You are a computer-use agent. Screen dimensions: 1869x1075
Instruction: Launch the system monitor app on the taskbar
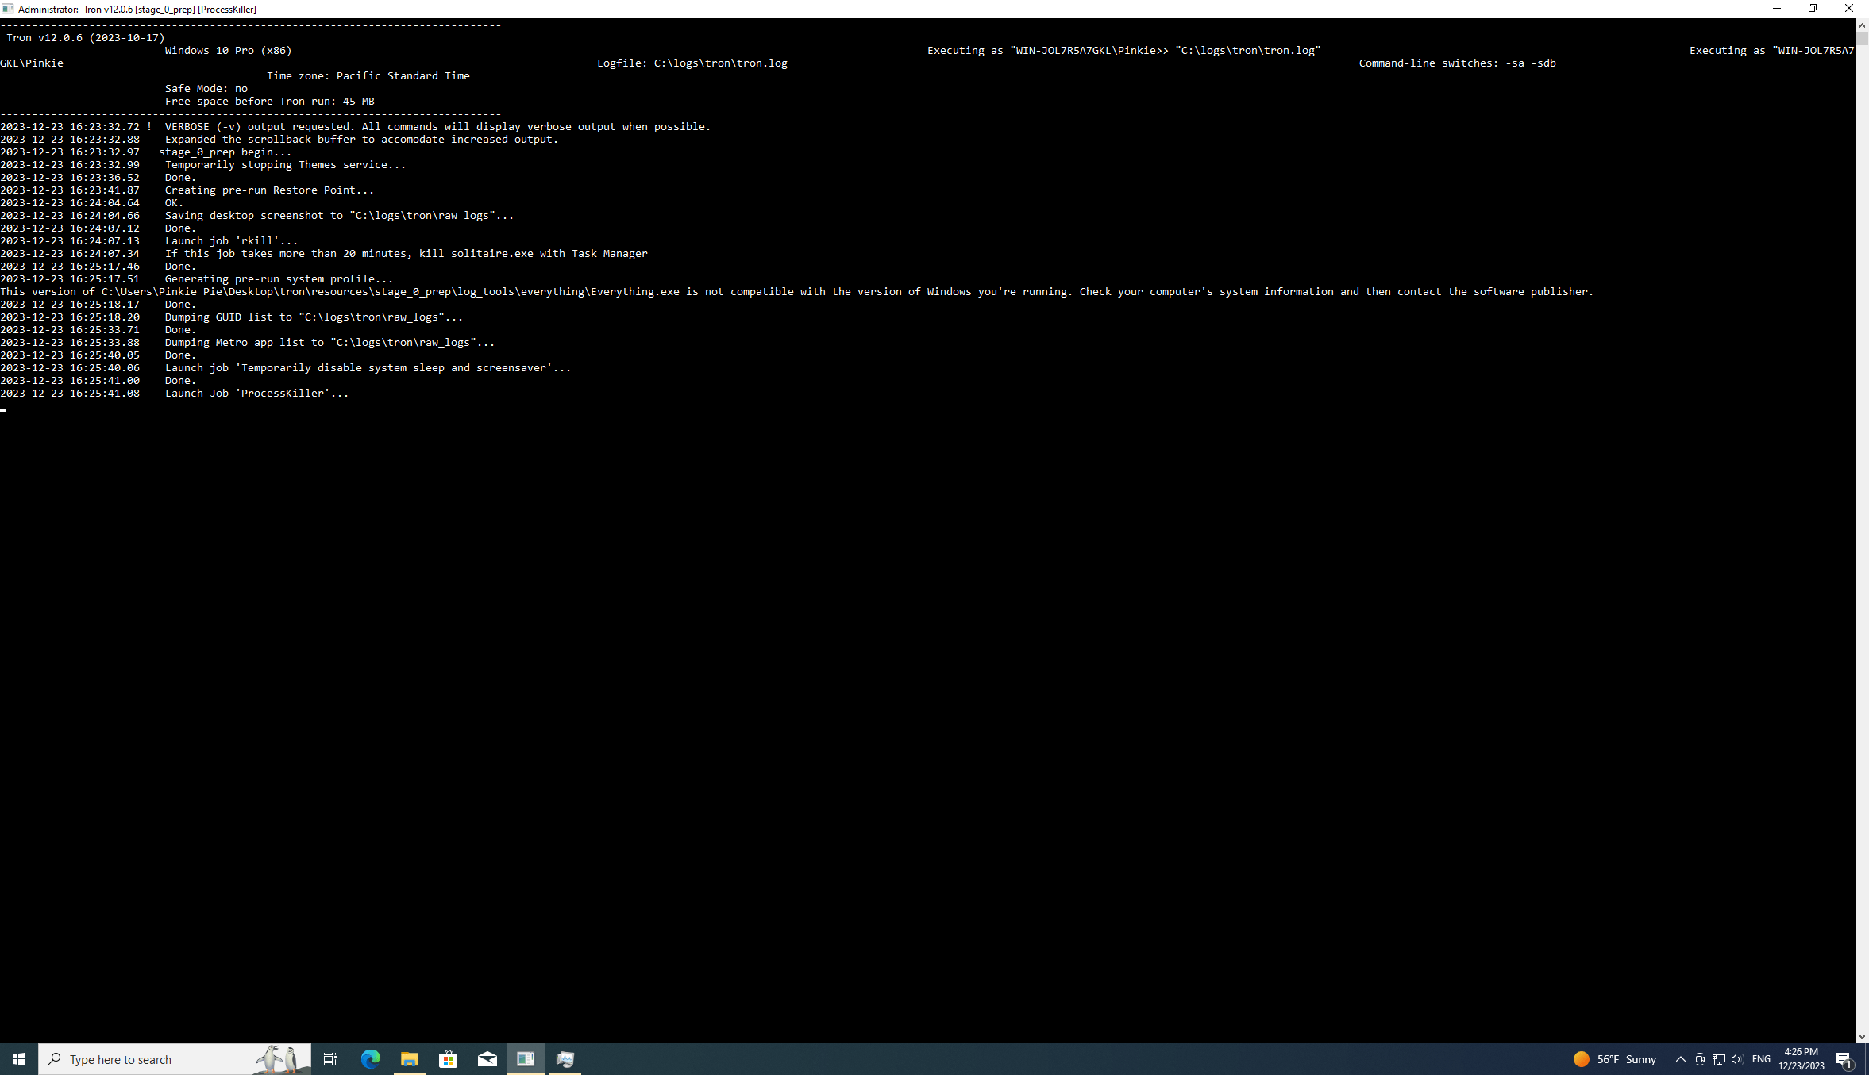[565, 1059]
